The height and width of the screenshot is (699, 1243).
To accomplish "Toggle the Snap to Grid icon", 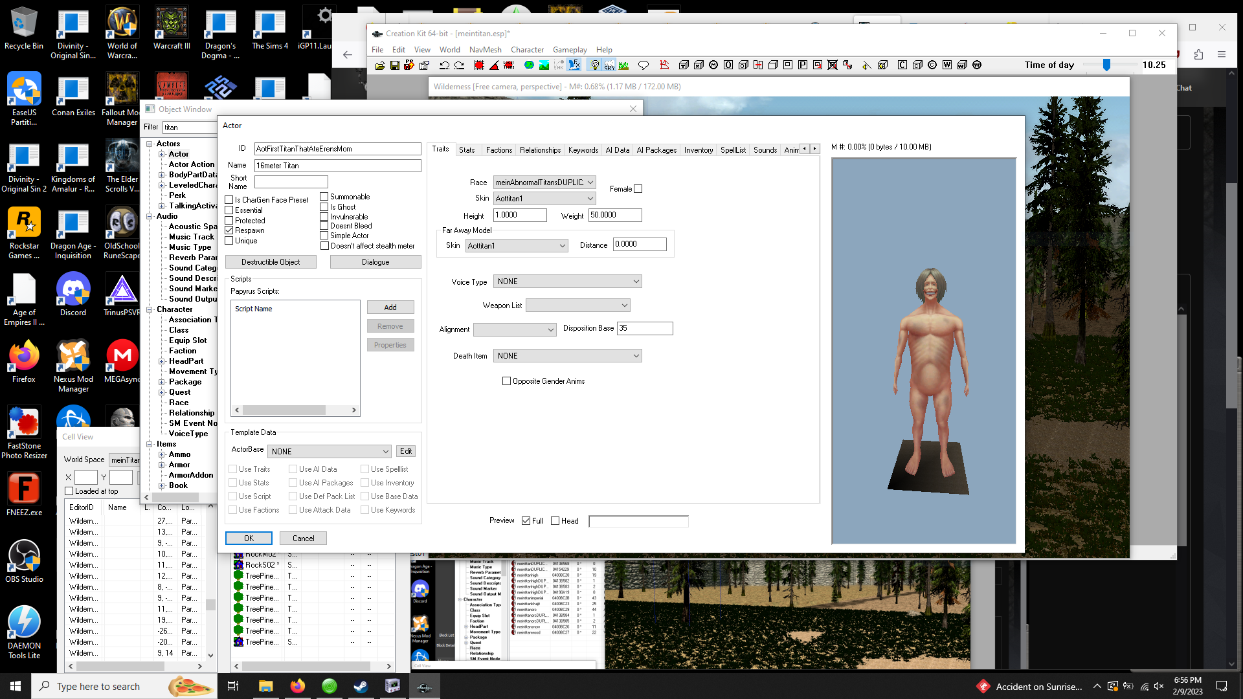I will 479,65.
